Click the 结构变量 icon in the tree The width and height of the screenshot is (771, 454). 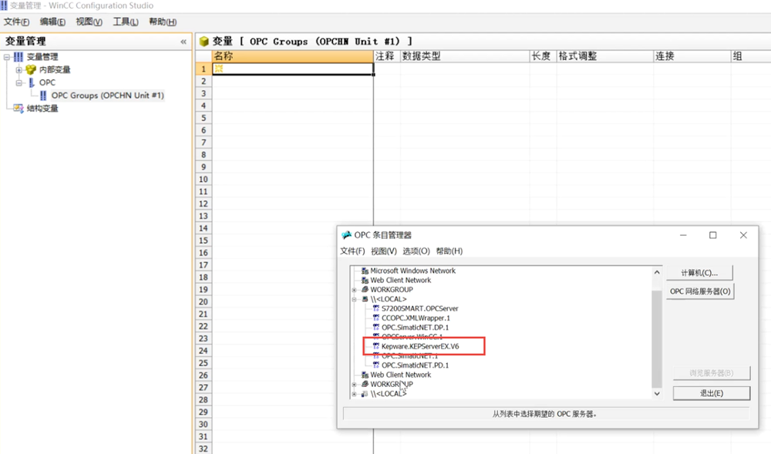[19, 108]
